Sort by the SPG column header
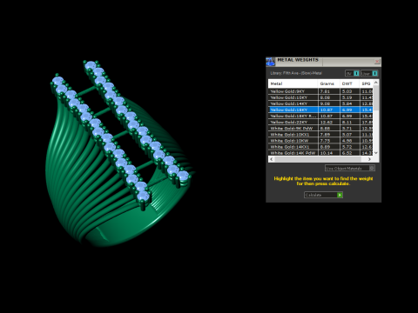Viewport: 418px width, 313px height. click(x=366, y=83)
